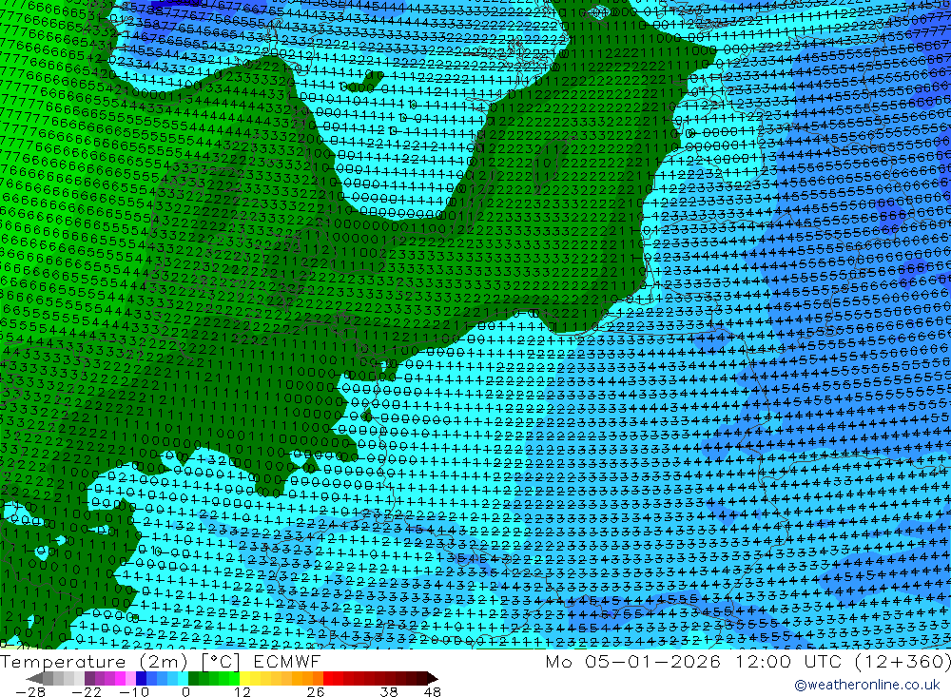Image resolution: width=951 pixels, height=697 pixels.
Task: Pick the dark purple swatch above -22
Action: point(89,679)
